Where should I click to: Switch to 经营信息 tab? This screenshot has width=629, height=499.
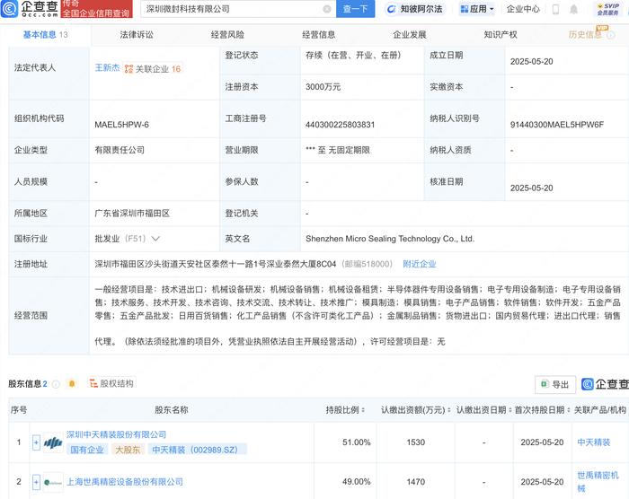pos(318,35)
